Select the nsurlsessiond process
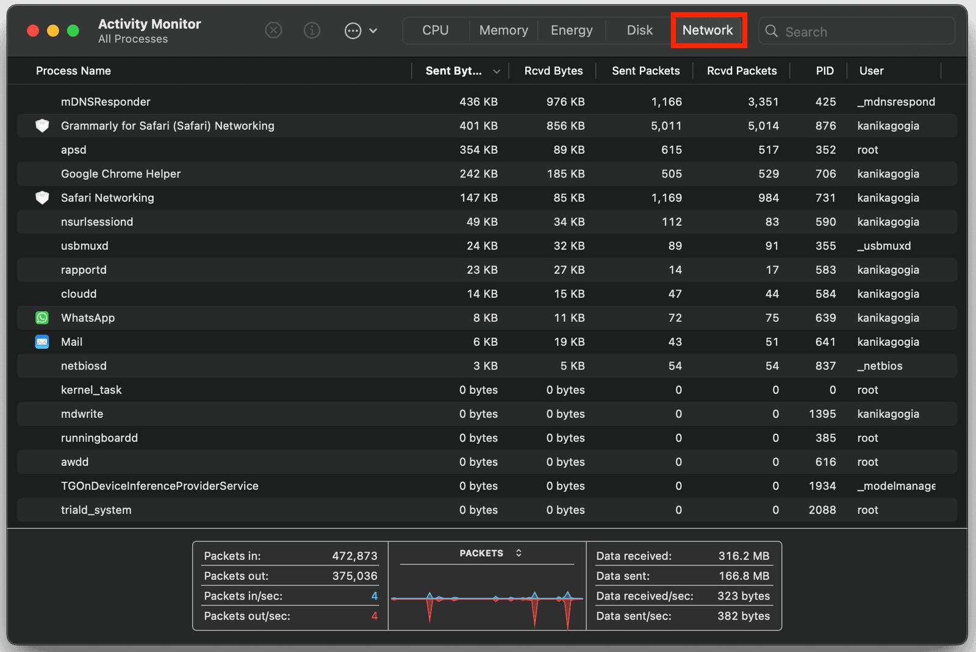 click(97, 222)
